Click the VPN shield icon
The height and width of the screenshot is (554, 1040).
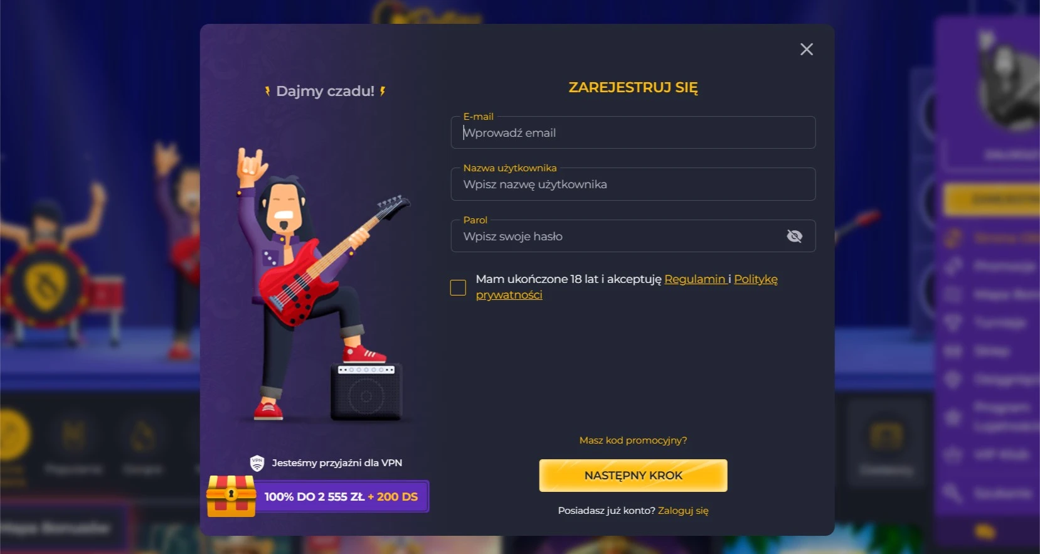257,463
